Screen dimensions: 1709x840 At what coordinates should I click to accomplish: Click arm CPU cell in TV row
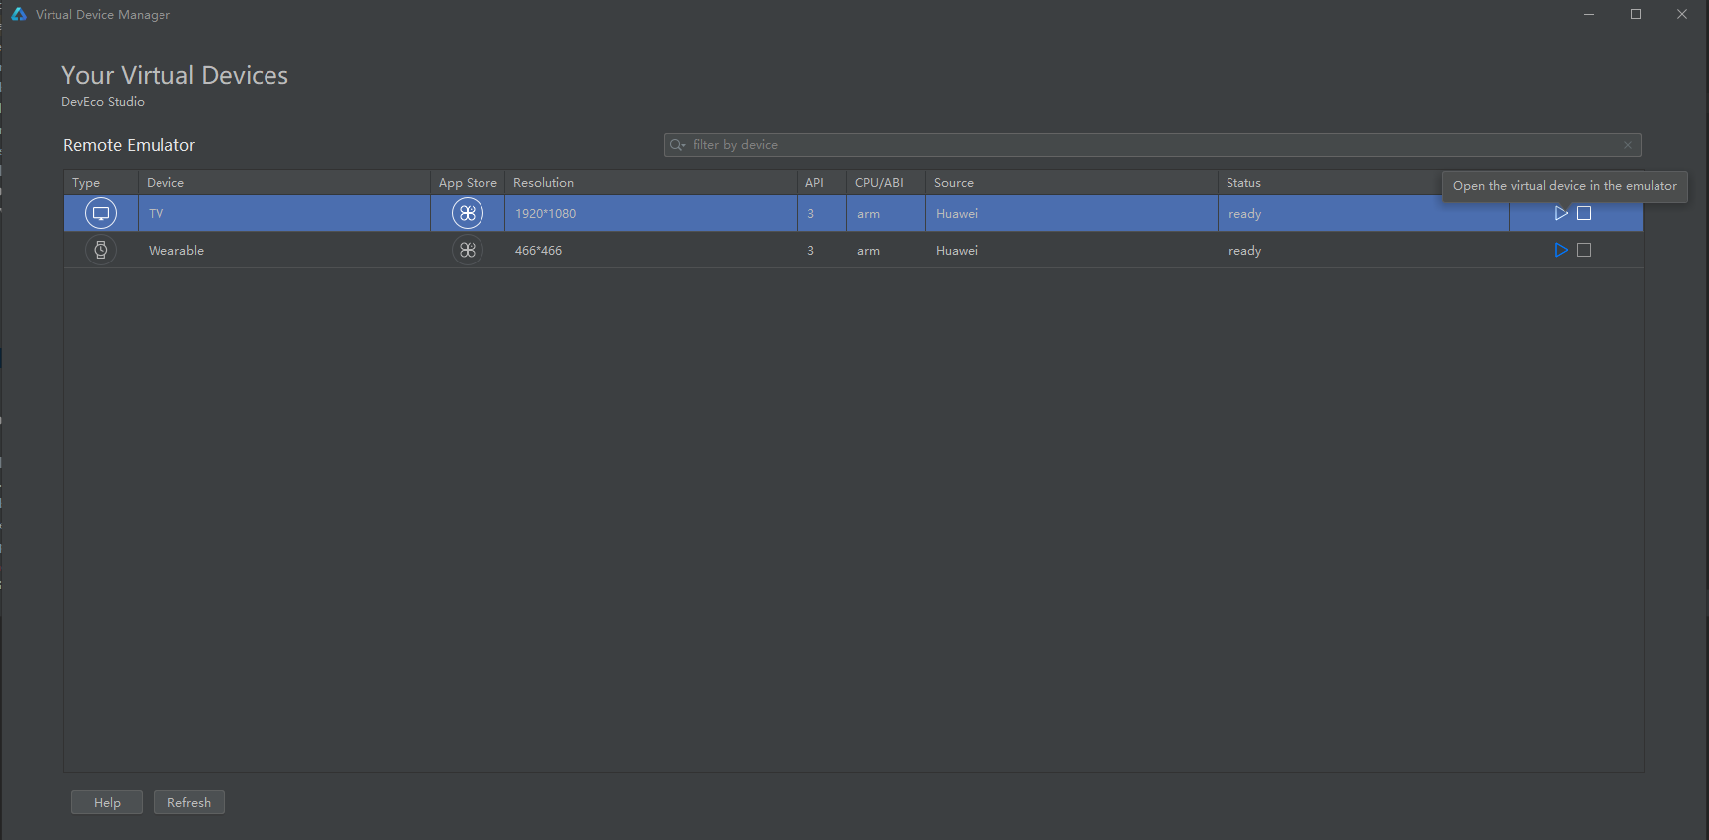tap(886, 213)
